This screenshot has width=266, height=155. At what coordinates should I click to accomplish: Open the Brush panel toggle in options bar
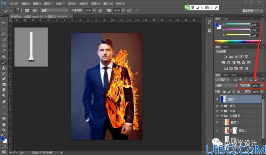(27, 11)
